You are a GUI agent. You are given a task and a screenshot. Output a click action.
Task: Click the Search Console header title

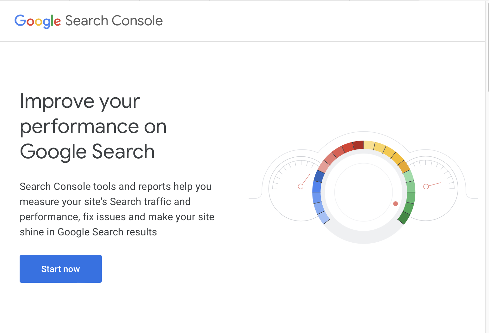(114, 21)
